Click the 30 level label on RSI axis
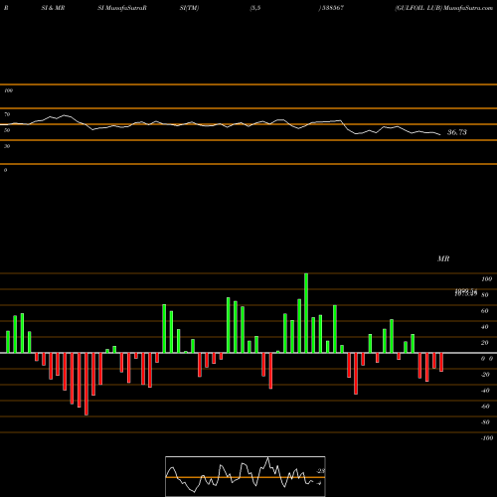Image resolution: width=497 pixels, height=497 pixels. [x=7, y=146]
